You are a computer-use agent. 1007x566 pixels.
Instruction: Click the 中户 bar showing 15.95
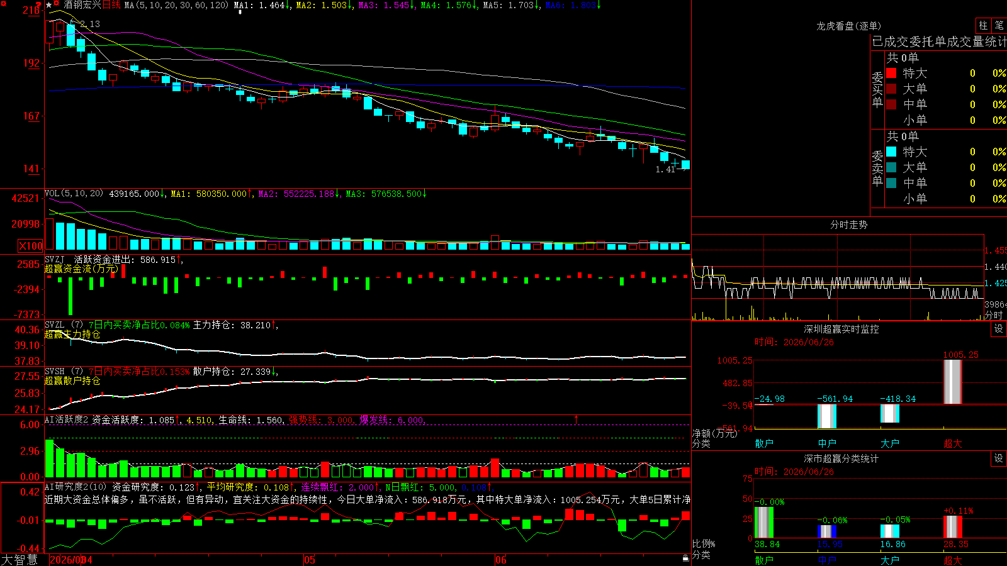[827, 531]
